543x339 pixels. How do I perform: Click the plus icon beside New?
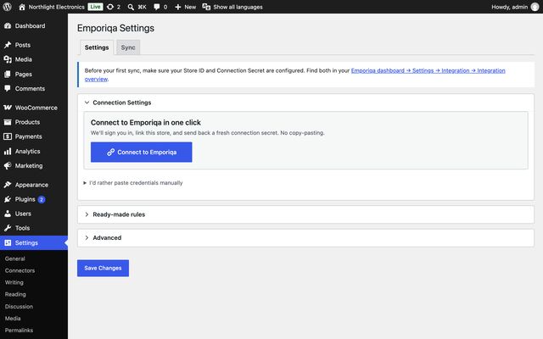pos(178,7)
